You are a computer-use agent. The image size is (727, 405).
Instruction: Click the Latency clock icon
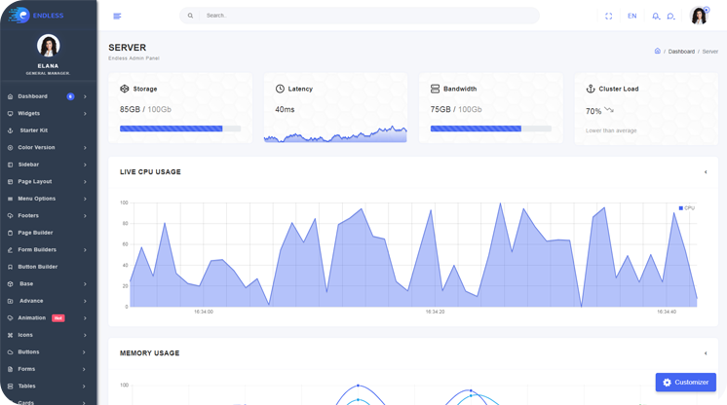pos(280,89)
